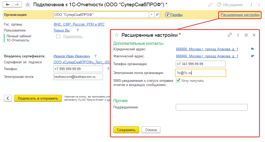Tick the Подключить personal cabinet checkbox
Image resolution: width=265 pixels, height=142 pixels.
tap(58, 36)
